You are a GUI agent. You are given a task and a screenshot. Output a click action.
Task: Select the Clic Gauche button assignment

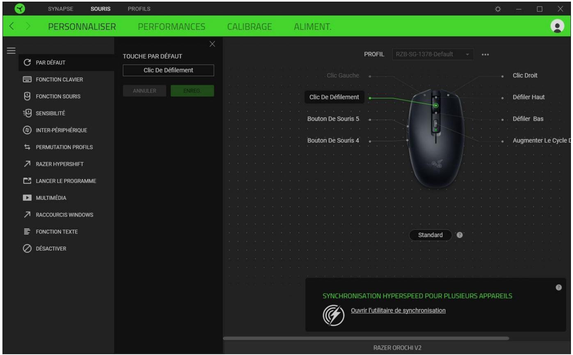[x=343, y=76]
